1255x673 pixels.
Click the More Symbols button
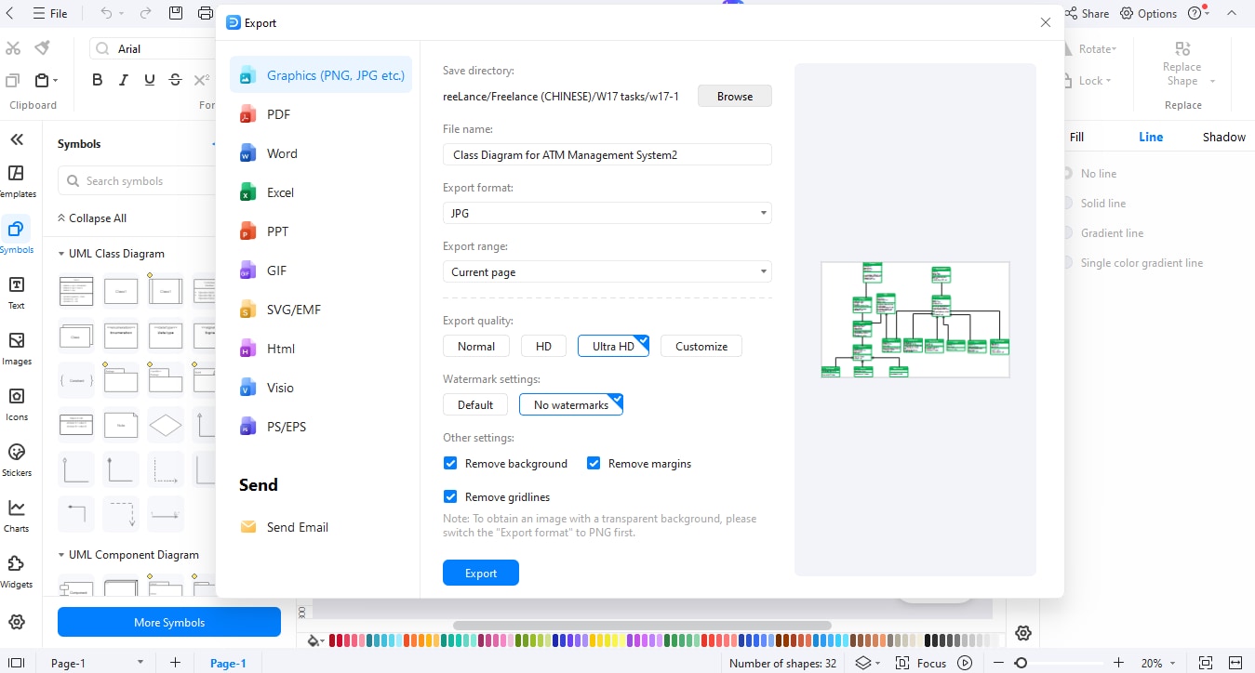point(169,622)
